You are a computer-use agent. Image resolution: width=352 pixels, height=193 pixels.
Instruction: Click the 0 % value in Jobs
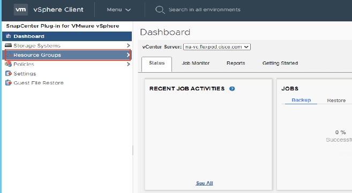click(340, 133)
